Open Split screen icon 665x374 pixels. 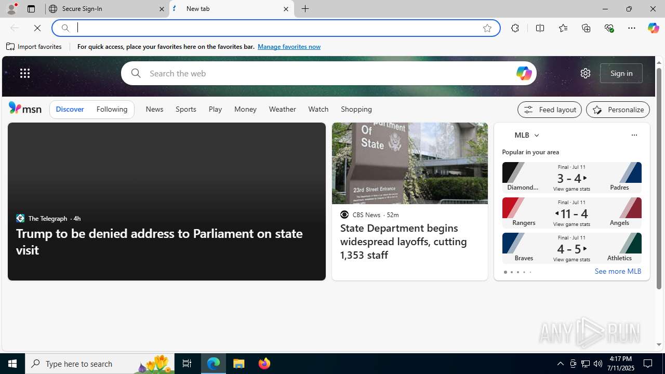click(x=540, y=28)
